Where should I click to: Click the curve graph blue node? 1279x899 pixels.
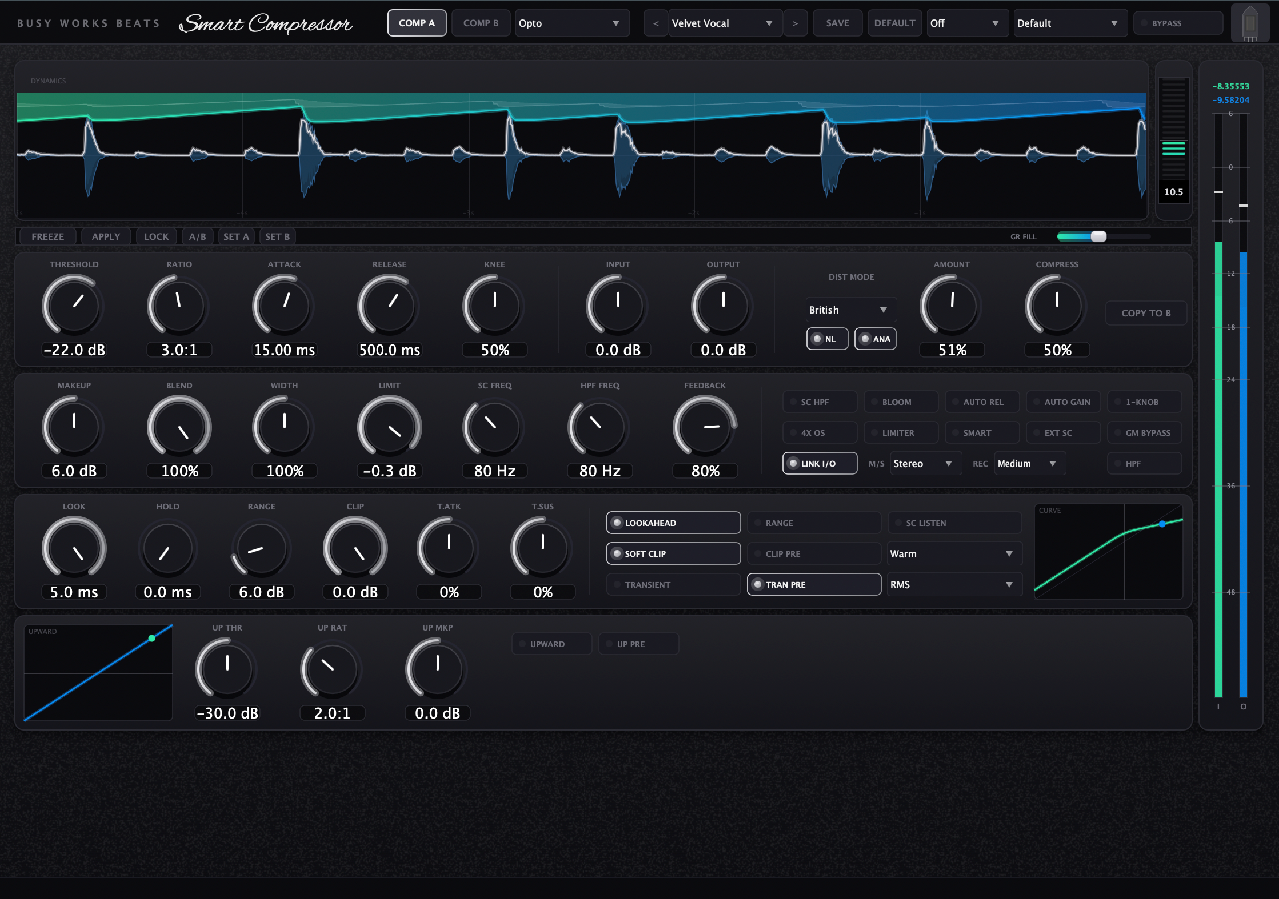tap(1162, 524)
